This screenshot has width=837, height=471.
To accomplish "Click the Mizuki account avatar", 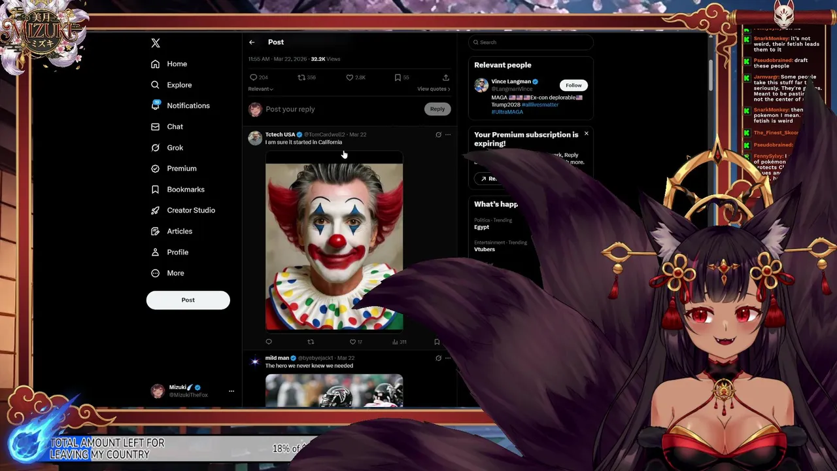I will [x=158, y=391].
